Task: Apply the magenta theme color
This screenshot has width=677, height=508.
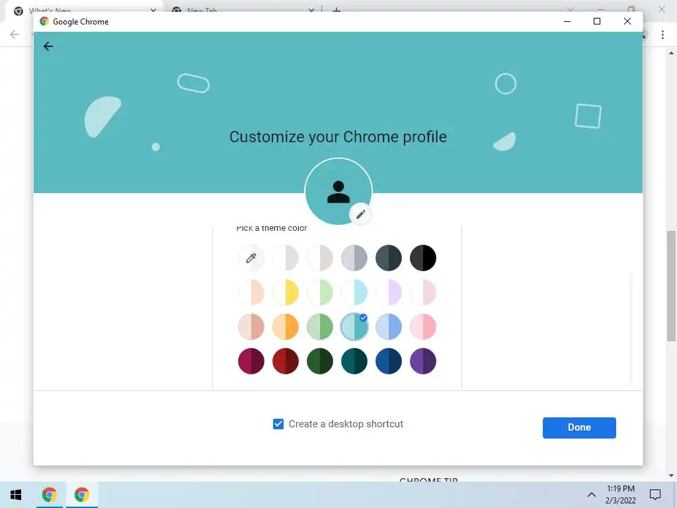Action: pos(251,361)
